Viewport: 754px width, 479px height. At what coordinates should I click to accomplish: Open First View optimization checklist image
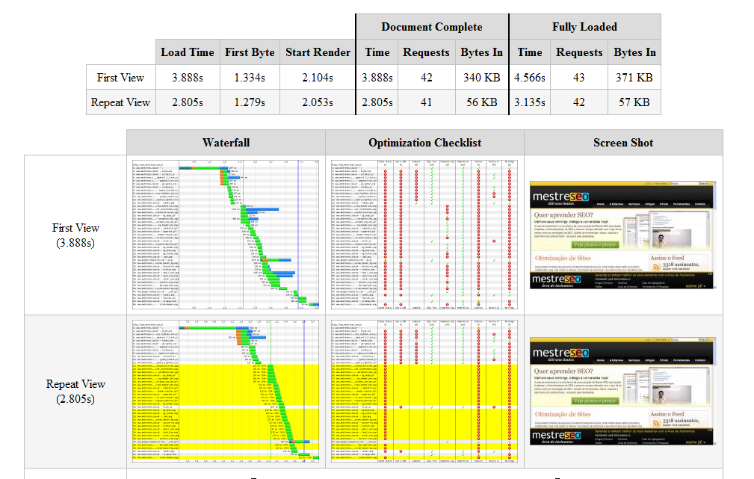click(424, 235)
